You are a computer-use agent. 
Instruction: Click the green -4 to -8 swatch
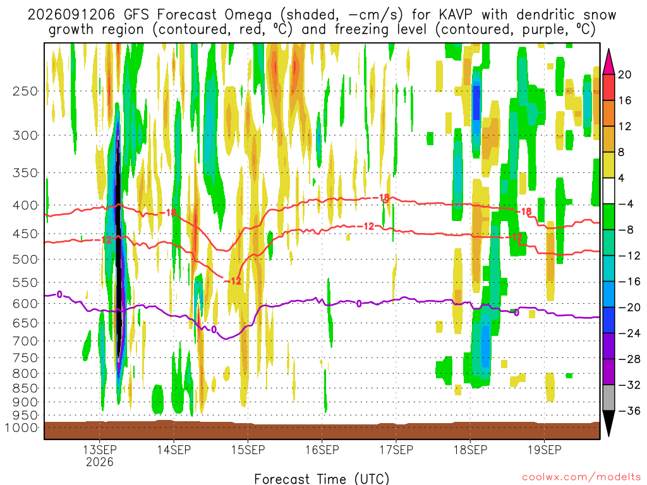[x=608, y=217]
